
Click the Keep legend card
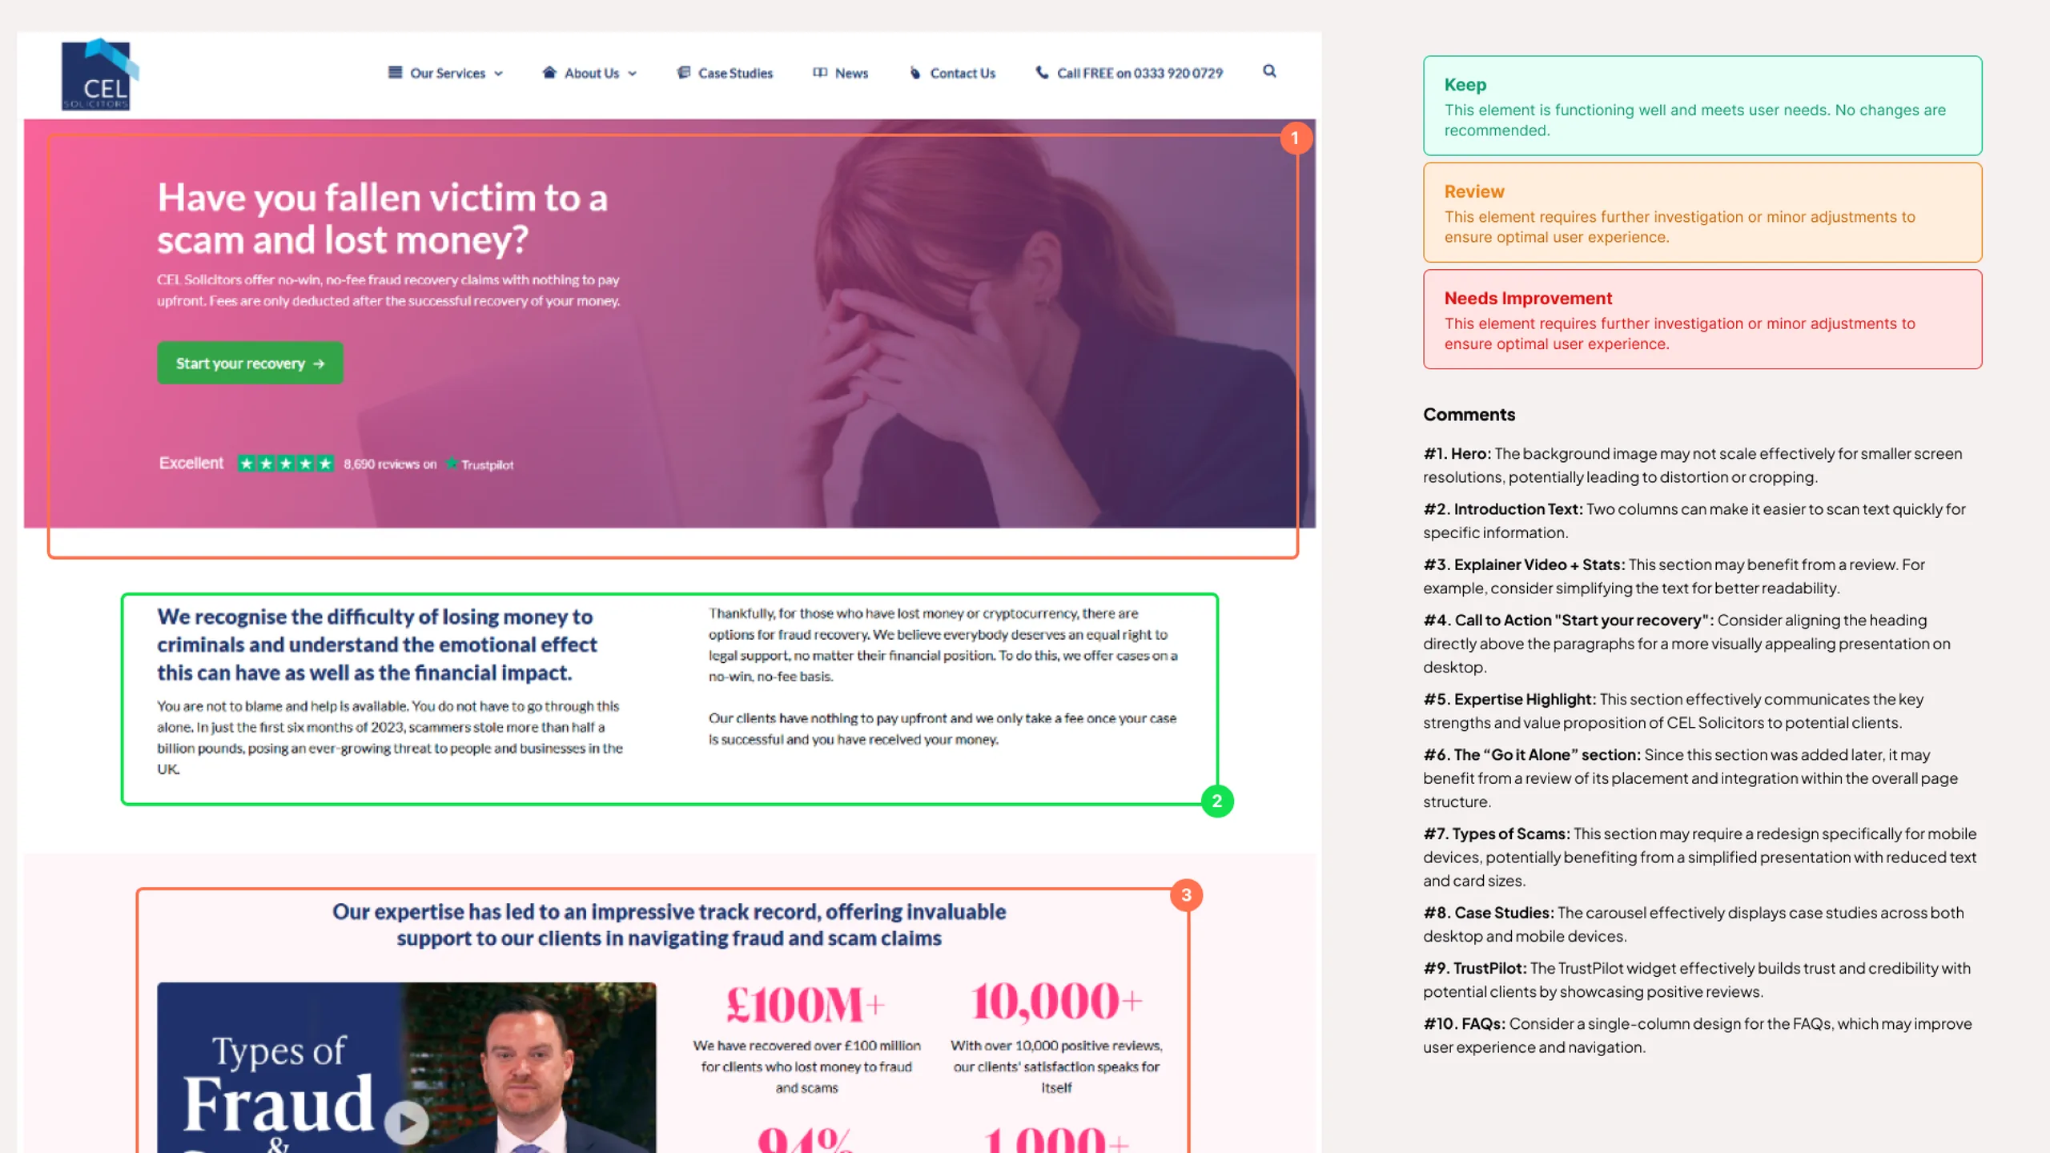click(1702, 106)
